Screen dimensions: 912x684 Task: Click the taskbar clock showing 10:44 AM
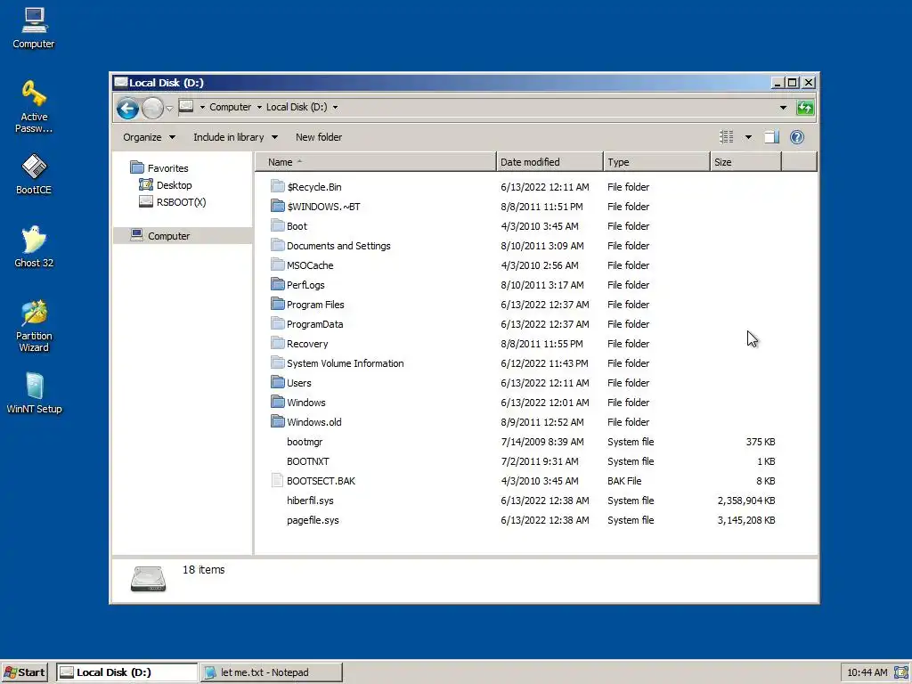(x=867, y=672)
